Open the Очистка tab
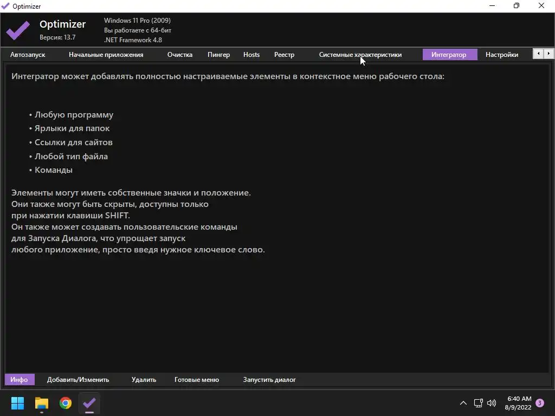555x416 pixels. tap(180, 55)
